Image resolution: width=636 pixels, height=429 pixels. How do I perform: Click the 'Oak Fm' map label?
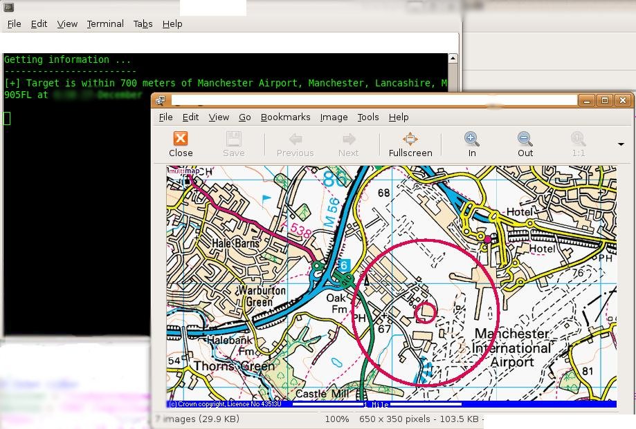pos(337,303)
